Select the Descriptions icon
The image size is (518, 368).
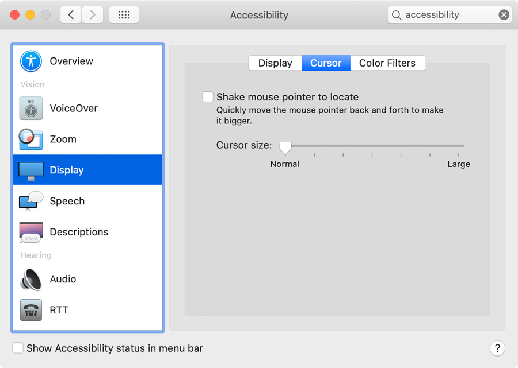pyautogui.click(x=31, y=232)
